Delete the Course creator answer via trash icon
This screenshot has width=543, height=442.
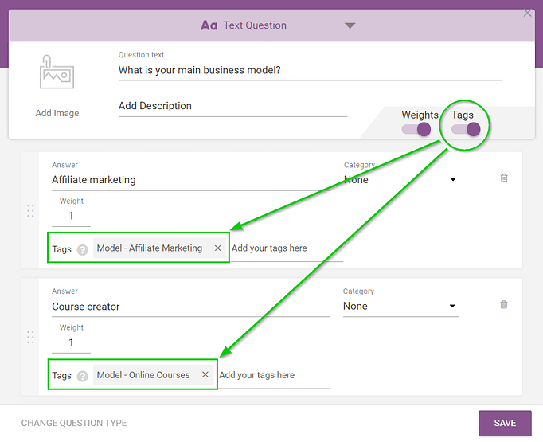click(x=504, y=305)
